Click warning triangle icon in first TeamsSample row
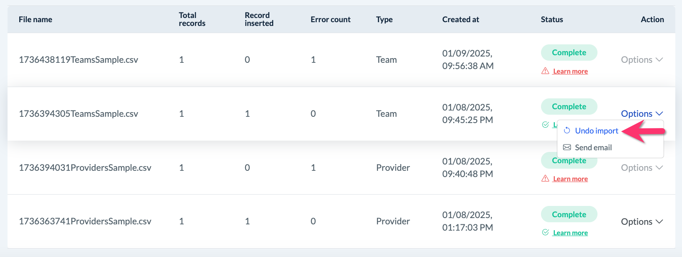Viewport: 682px width, 257px height. [x=545, y=71]
